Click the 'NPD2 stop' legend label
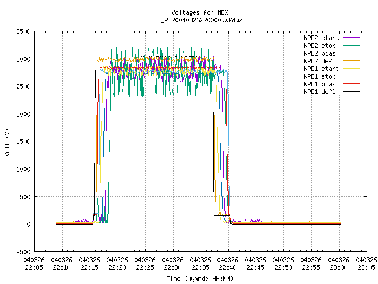Viewport: 378px width, 284px height. [320, 46]
